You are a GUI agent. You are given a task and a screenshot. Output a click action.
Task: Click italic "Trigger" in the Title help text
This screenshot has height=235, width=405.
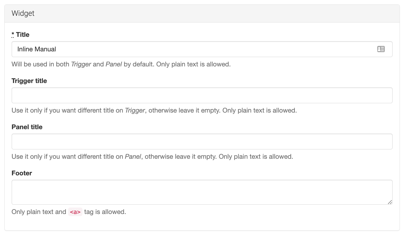[81, 64]
